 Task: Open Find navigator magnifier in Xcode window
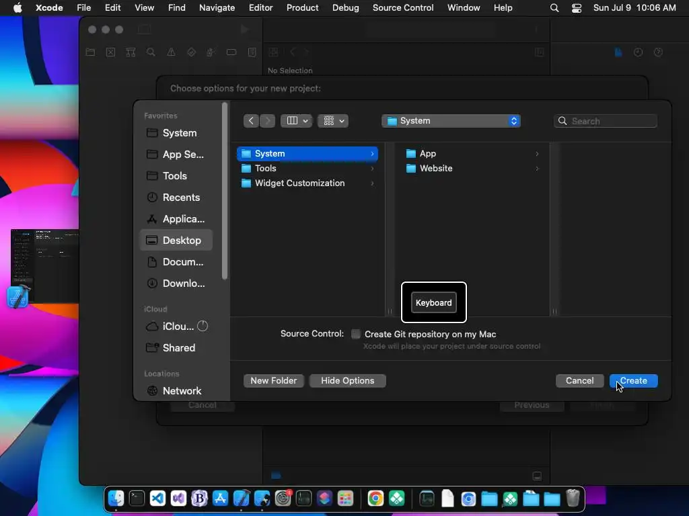151,52
